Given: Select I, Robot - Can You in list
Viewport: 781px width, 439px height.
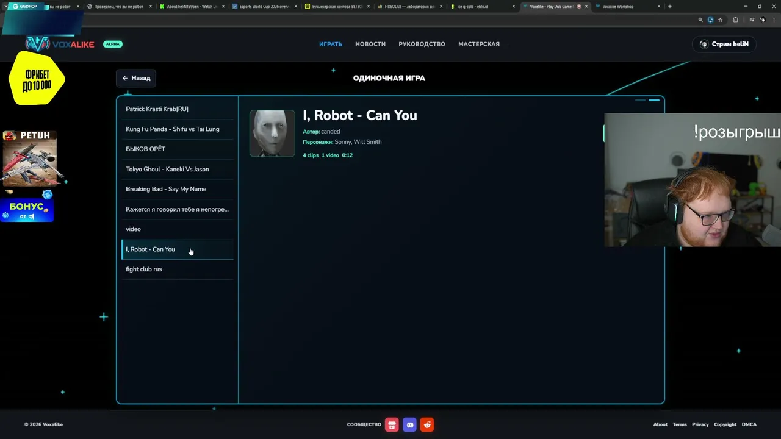Looking at the screenshot, I should pyautogui.click(x=178, y=249).
